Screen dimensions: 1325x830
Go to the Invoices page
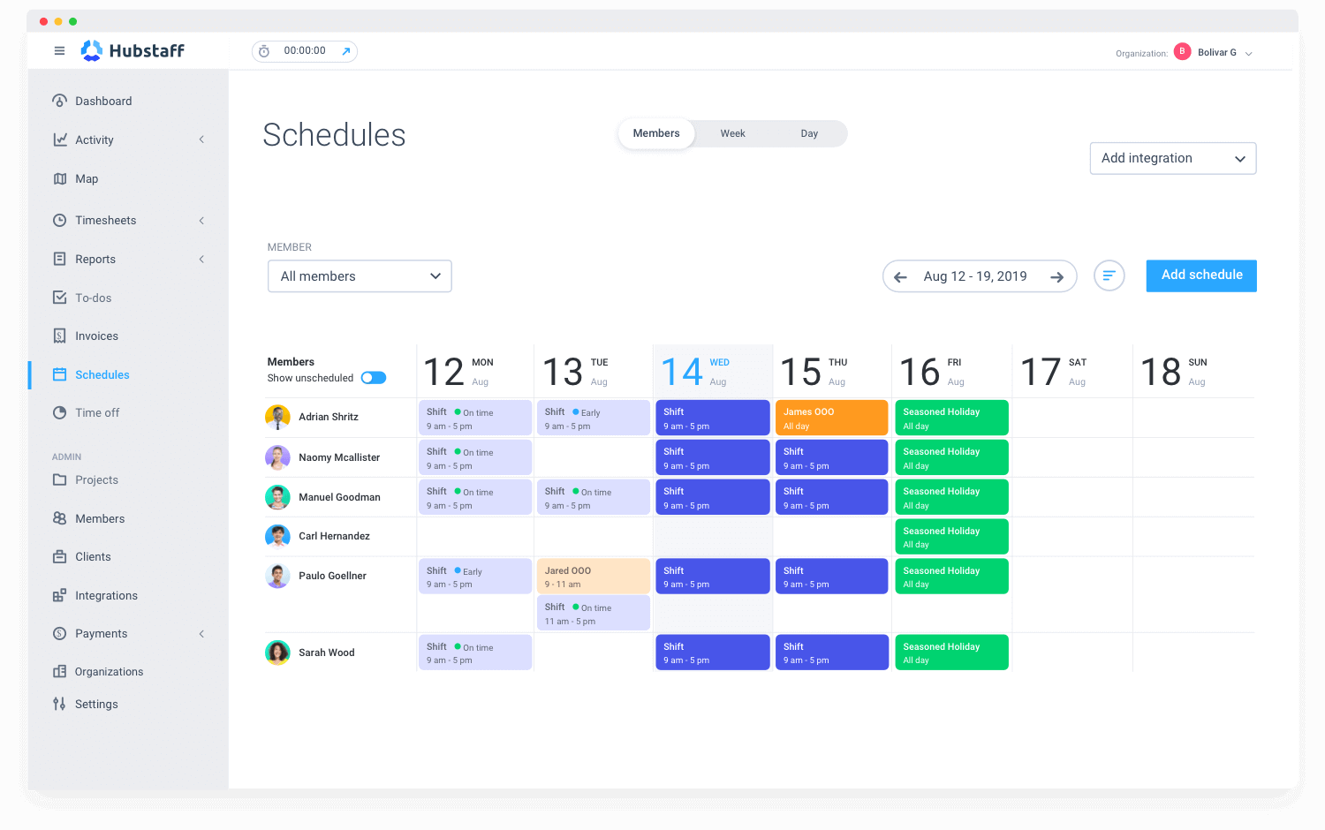coord(96,336)
